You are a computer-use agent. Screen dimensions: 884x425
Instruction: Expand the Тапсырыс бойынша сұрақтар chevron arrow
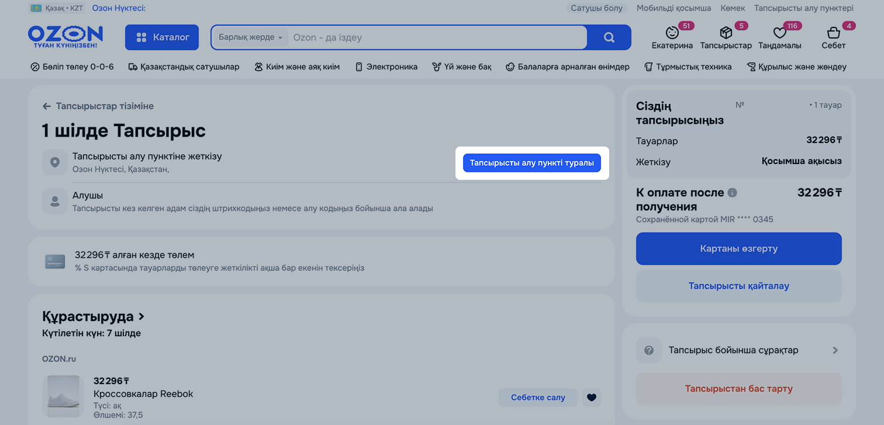tap(835, 350)
